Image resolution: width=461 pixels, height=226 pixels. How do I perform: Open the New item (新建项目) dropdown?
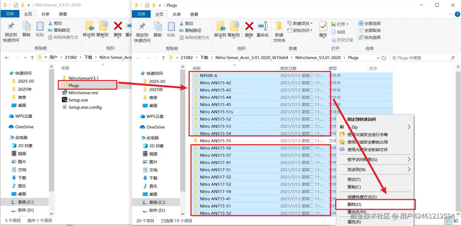(300, 23)
